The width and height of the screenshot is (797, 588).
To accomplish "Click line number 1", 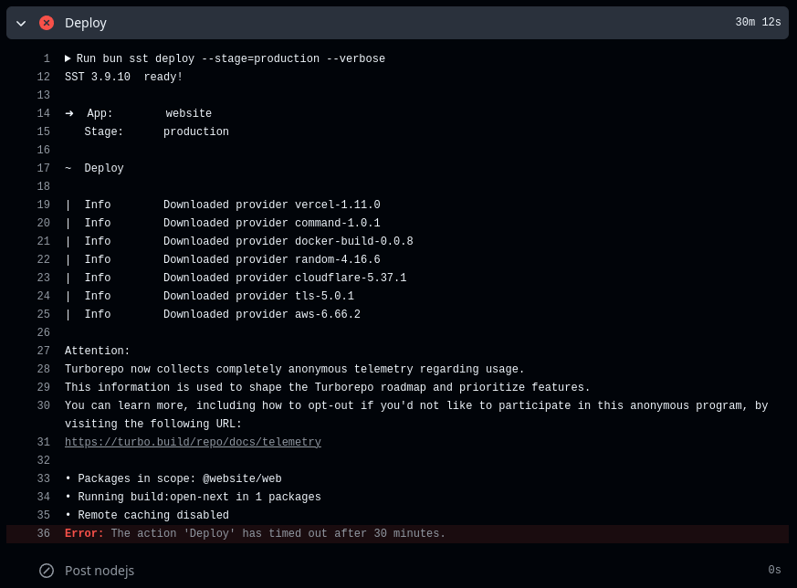I will (x=47, y=58).
